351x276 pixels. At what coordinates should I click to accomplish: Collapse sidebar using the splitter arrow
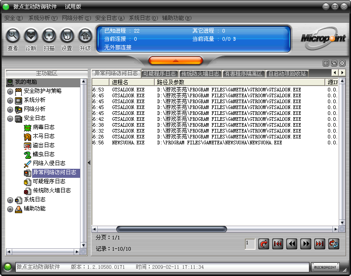click(x=89, y=163)
